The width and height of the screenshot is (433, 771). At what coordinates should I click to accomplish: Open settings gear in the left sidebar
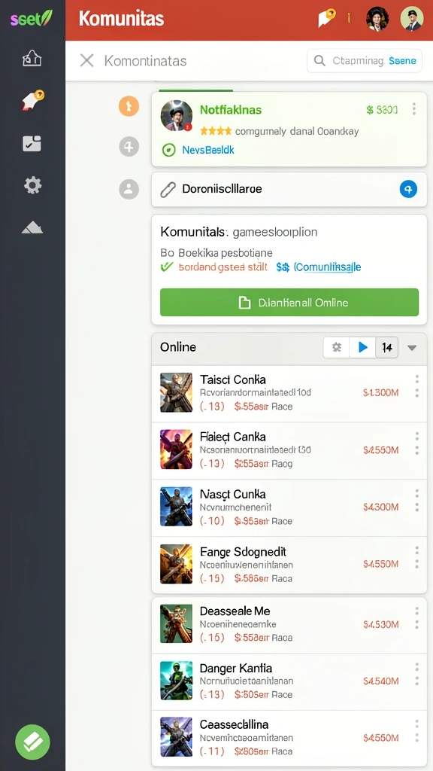point(33,185)
